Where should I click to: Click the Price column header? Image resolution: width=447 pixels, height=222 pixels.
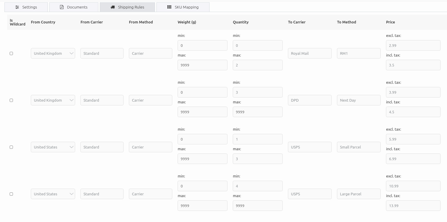[x=390, y=22]
